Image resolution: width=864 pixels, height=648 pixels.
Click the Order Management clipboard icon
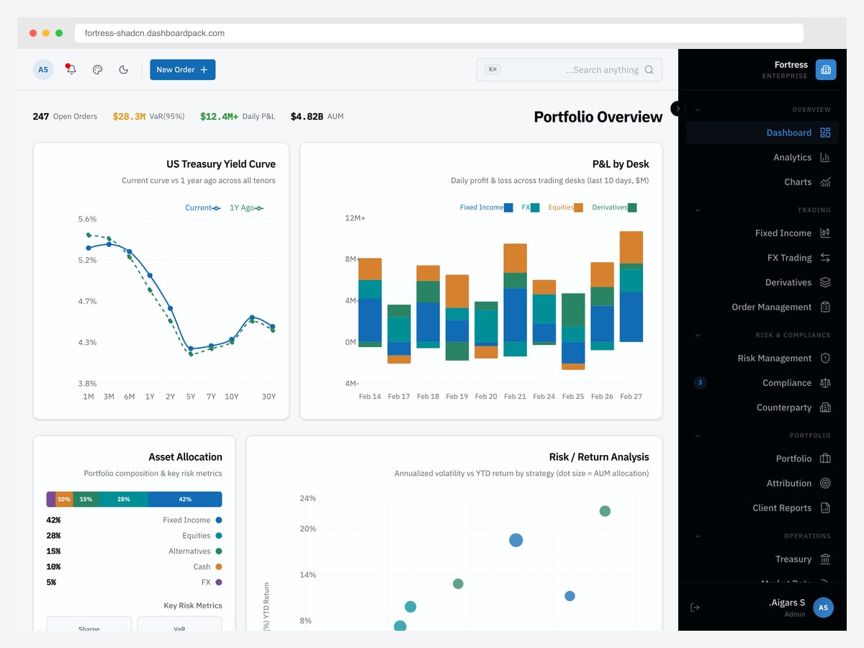coord(825,307)
